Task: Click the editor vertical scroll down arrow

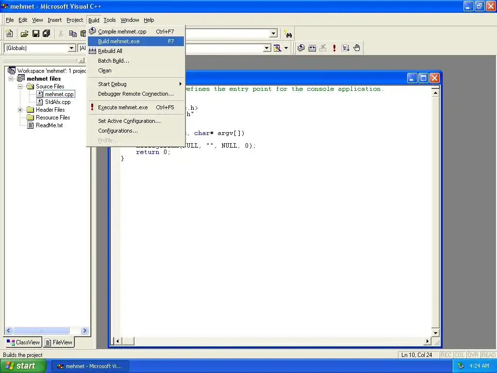Action: (435, 333)
